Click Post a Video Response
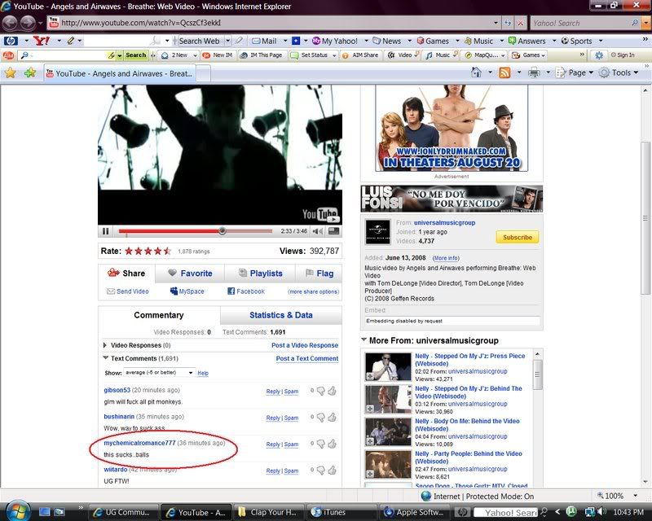This screenshot has height=521, width=652. tap(305, 345)
